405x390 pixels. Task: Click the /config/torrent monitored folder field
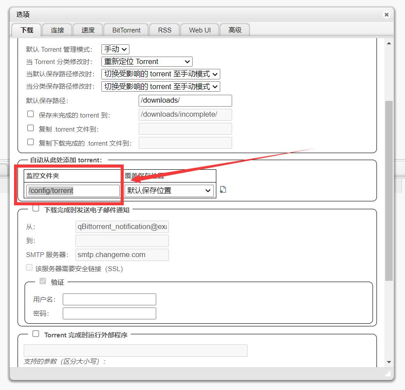pos(73,190)
